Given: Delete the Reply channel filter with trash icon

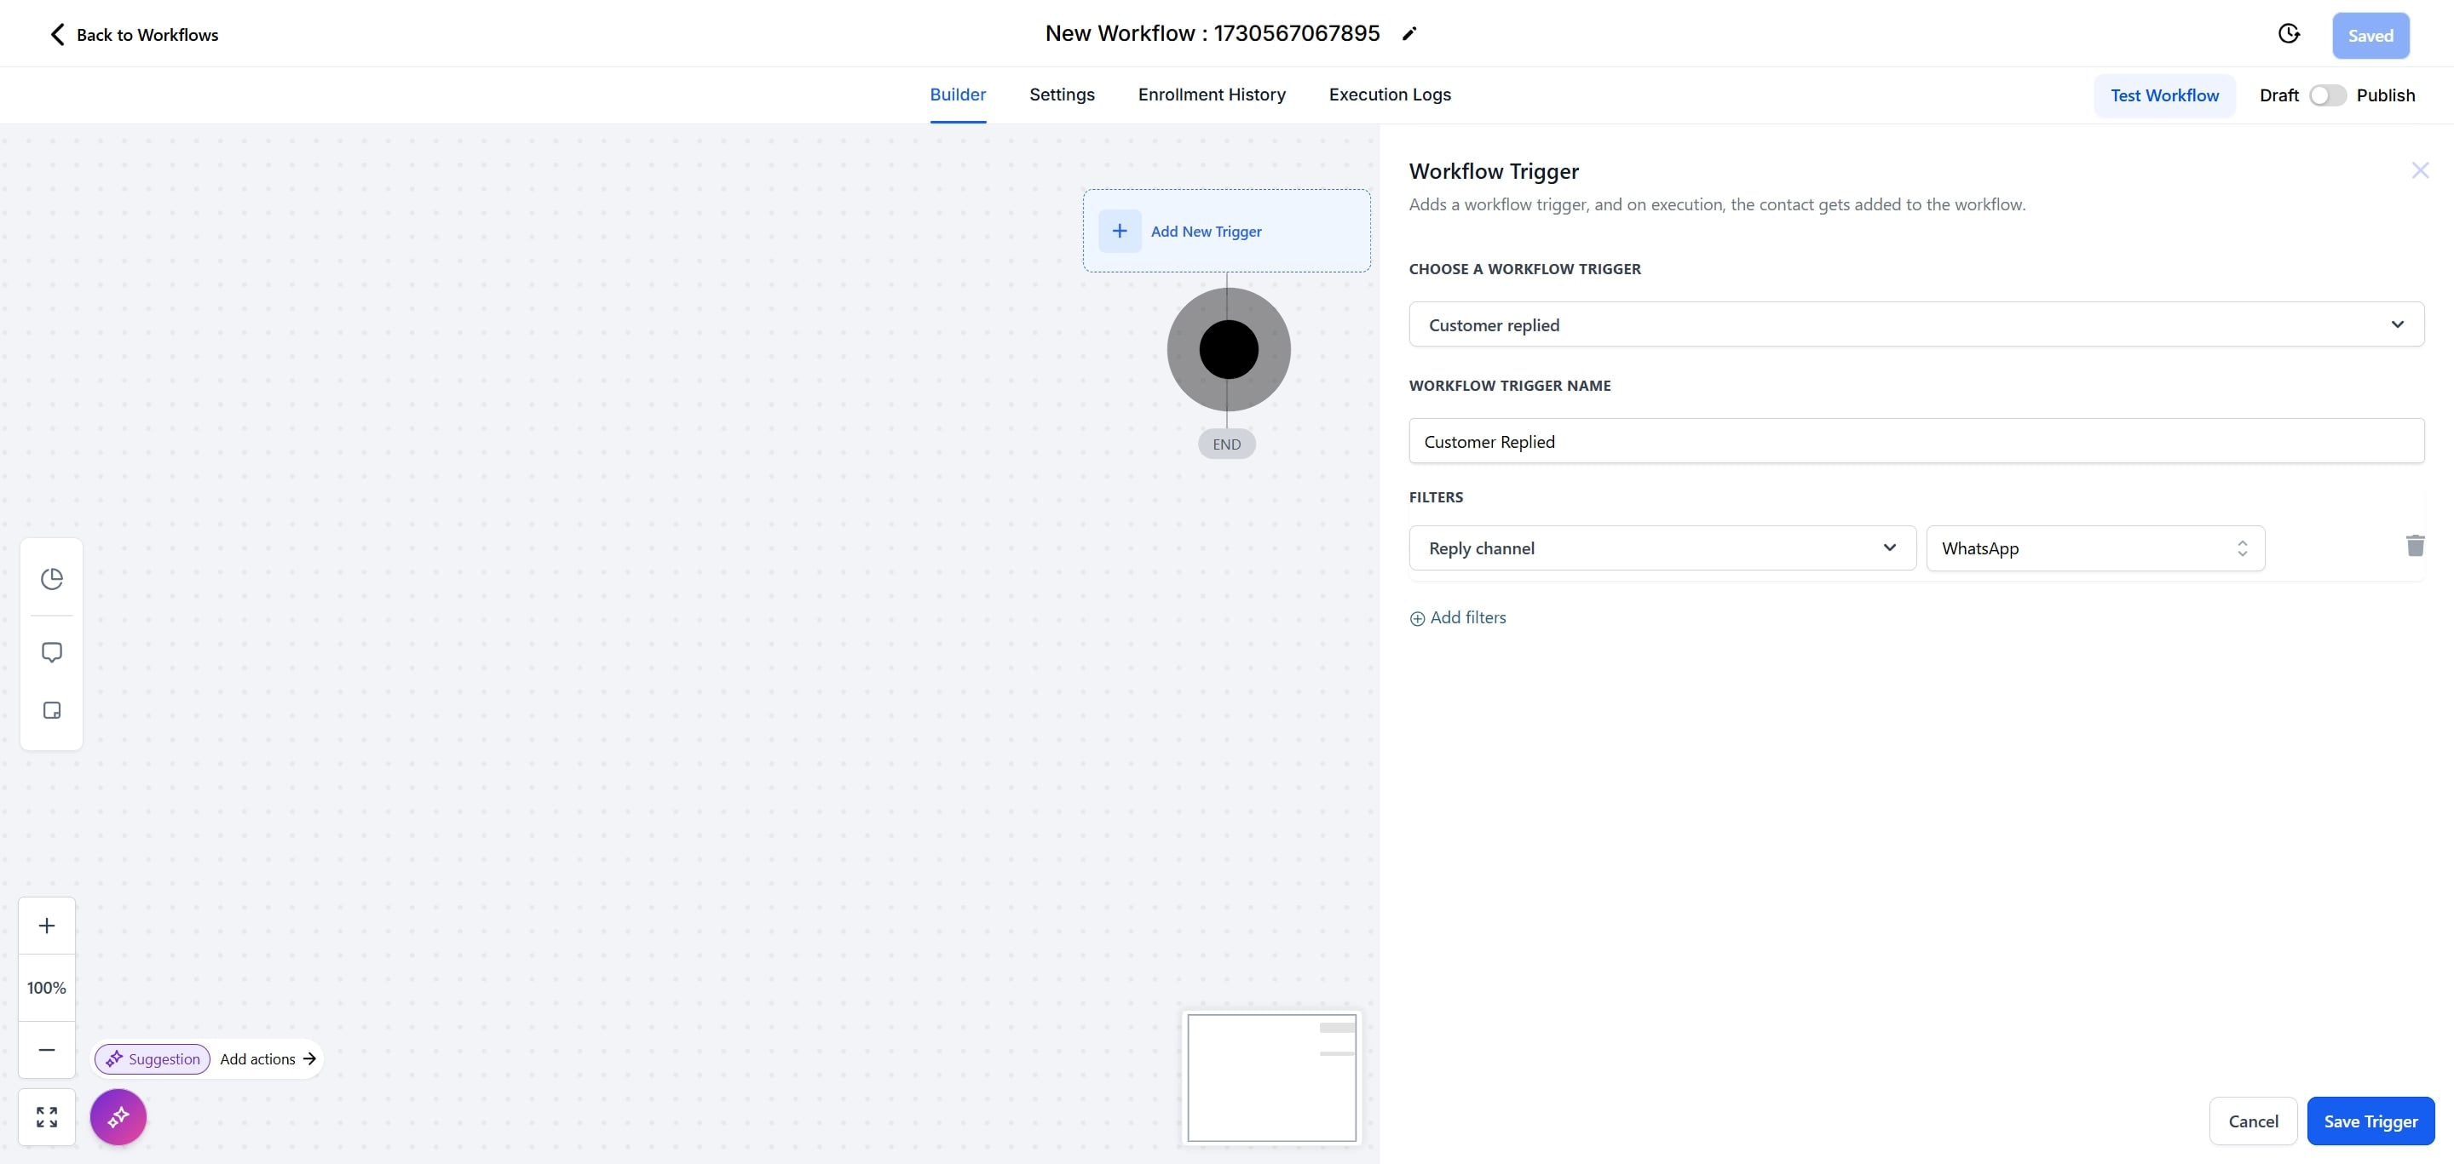Looking at the screenshot, I should click(2414, 545).
